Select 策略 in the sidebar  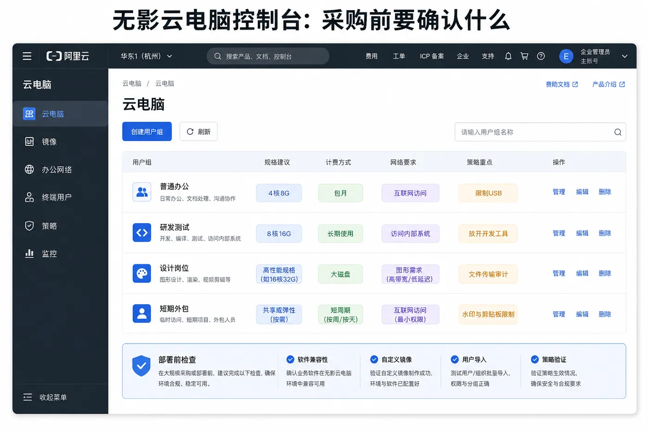point(60,226)
